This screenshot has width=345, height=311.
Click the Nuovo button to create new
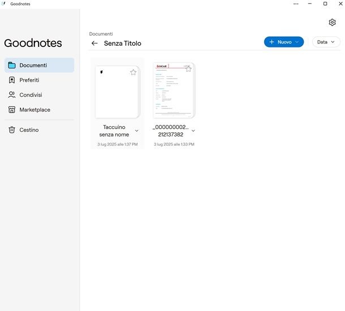point(284,42)
